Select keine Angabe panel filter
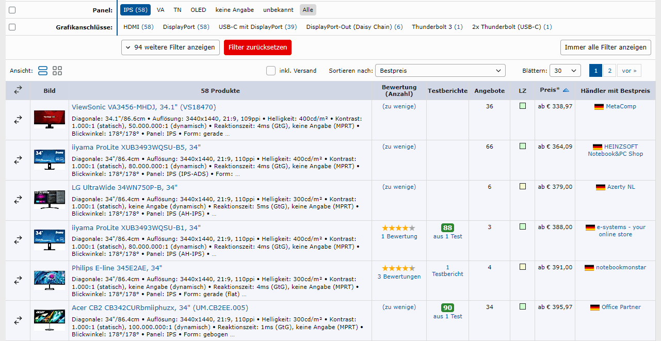This screenshot has height=341, width=661. (235, 10)
